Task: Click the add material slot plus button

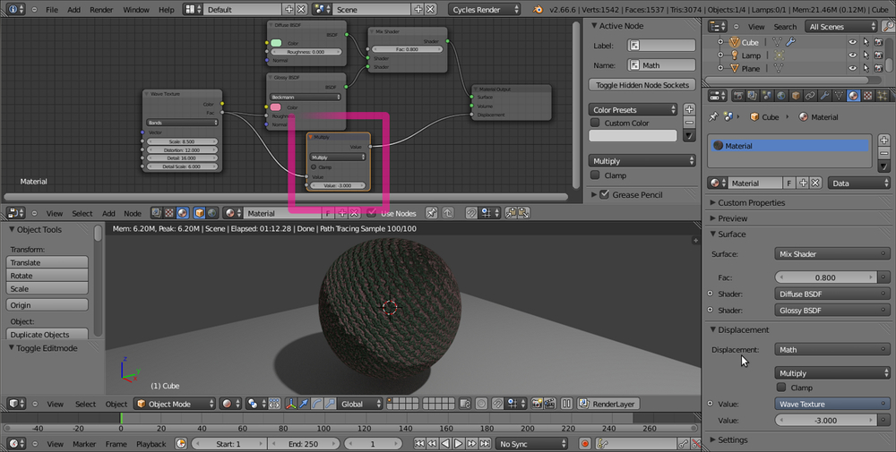Action: [x=883, y=140]
